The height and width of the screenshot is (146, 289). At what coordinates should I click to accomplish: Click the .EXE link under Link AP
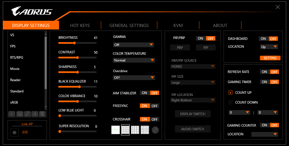click(25, 132)
